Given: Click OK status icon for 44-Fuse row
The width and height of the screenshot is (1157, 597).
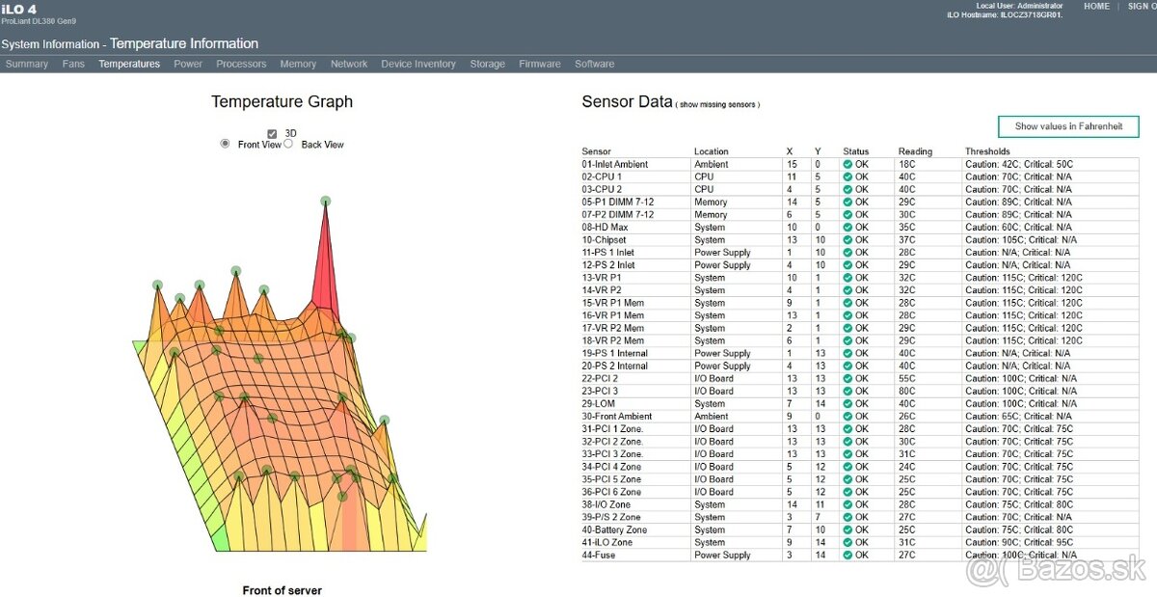Looking at the screenshot, I should [848, 556].
